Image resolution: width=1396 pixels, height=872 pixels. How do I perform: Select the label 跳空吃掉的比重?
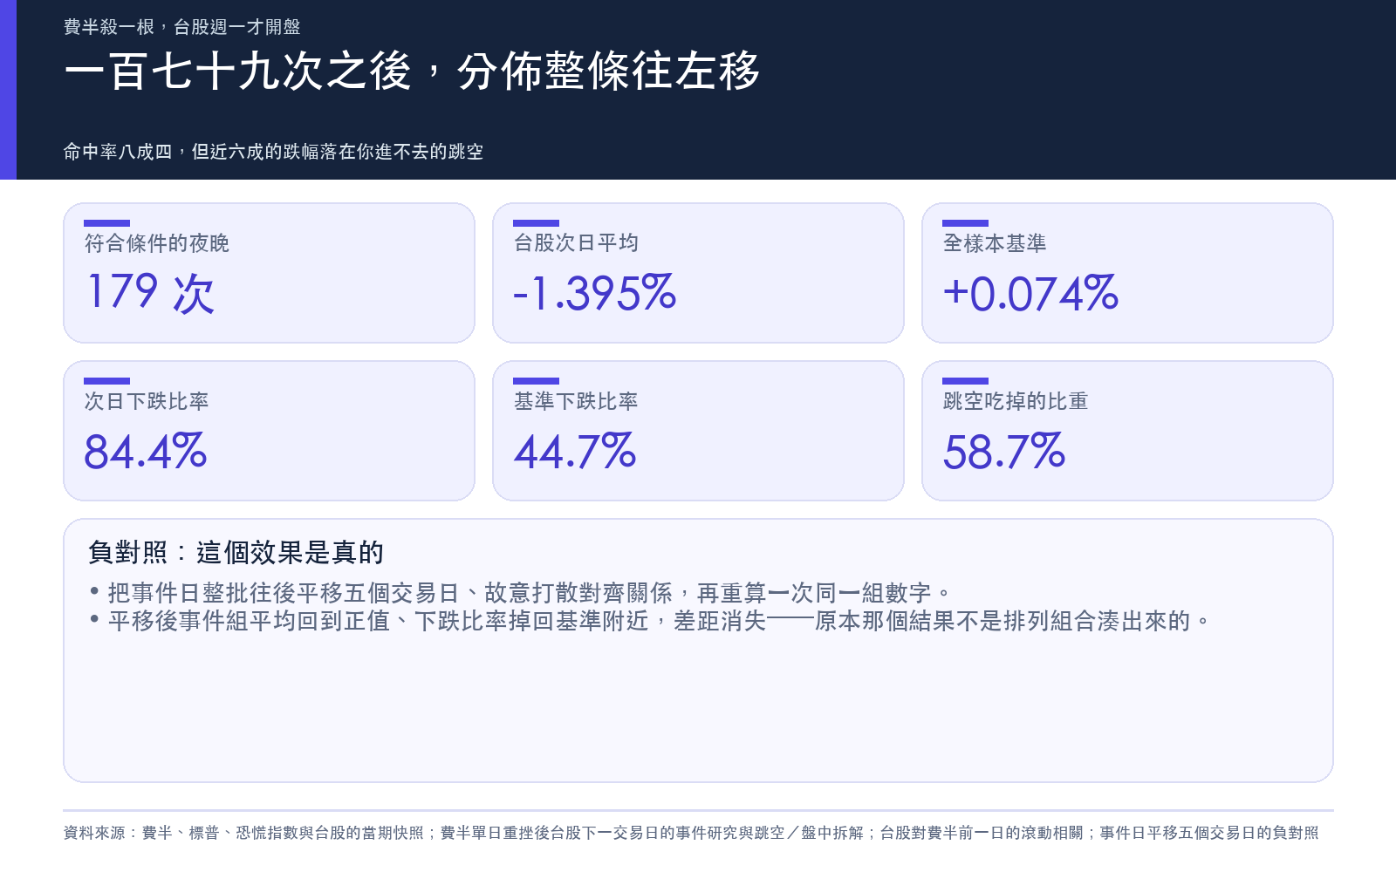click(1016, 401)
